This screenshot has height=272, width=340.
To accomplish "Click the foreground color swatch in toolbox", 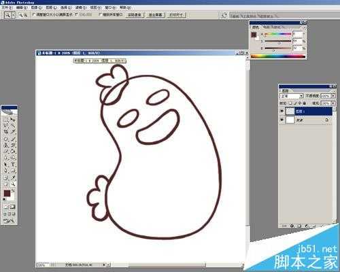I will [x=7, y=193].
